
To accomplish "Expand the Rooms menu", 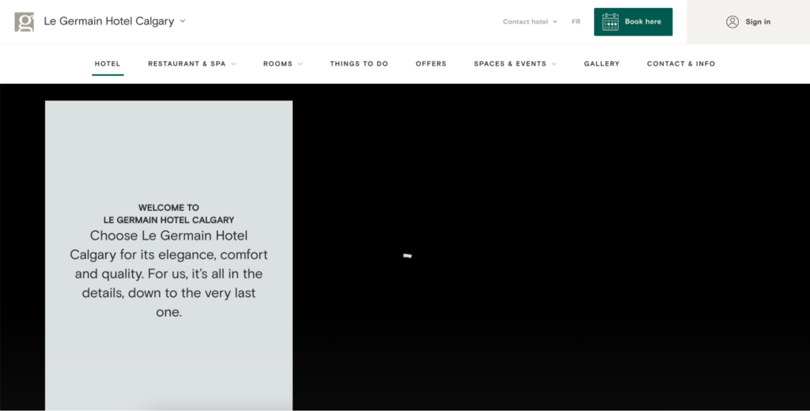I will pyautogui.click(x=282, y=63).
